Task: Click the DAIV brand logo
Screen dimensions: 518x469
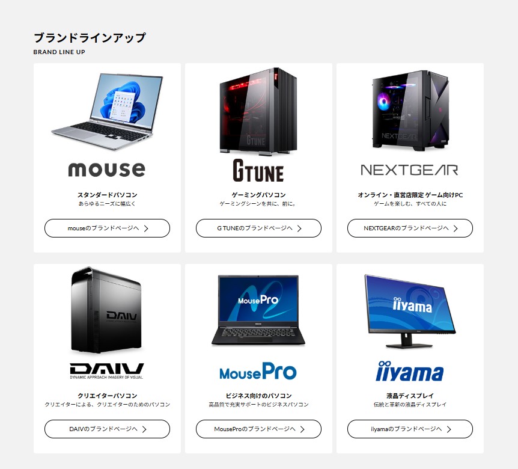Action: [x=107, y=371]
